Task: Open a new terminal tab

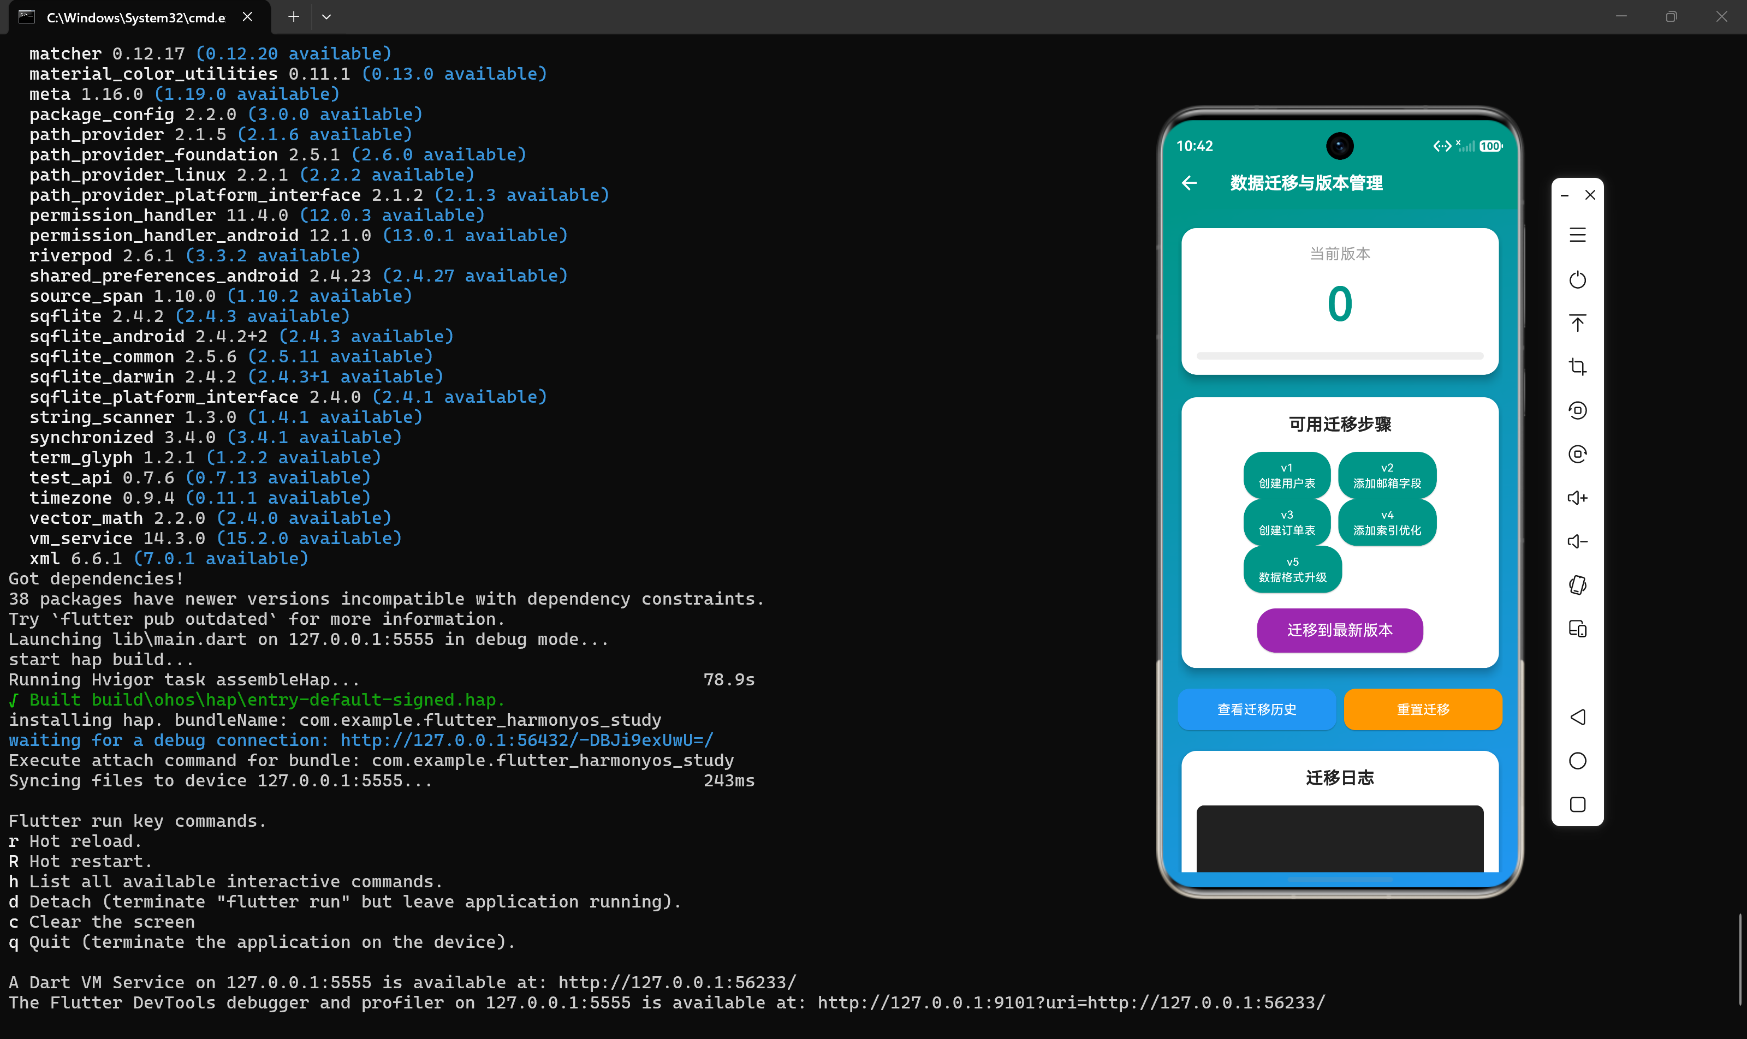Action: click(294, 17)
